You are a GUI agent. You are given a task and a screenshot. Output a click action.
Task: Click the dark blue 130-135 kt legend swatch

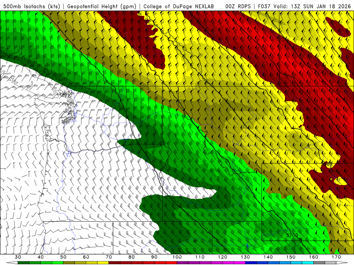[251, 263]
